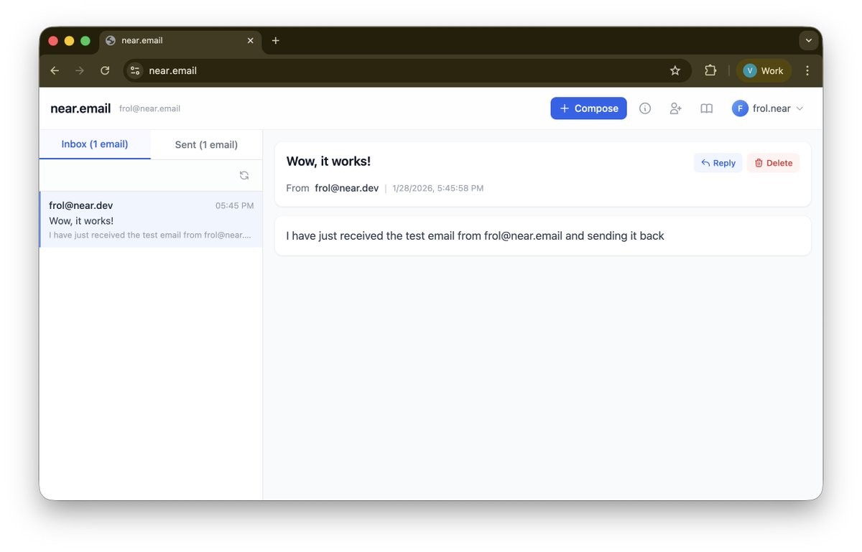Screen dimensions: 862x552
Task: Open the Work profile button
Action: point(764,70)
